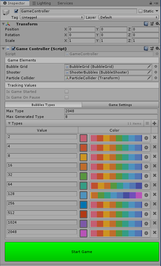Viewport: 161px width, 266px height.
Task: Switch to the Services tab
Action: [x=65, y=3]
